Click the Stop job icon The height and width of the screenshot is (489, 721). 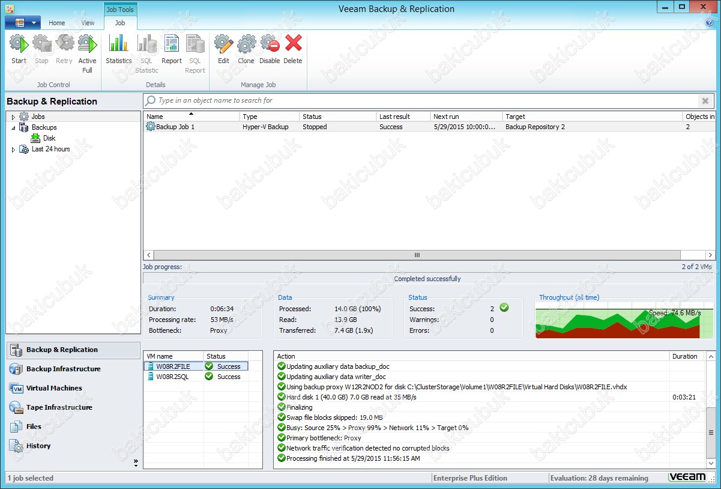tap(41, 49)
